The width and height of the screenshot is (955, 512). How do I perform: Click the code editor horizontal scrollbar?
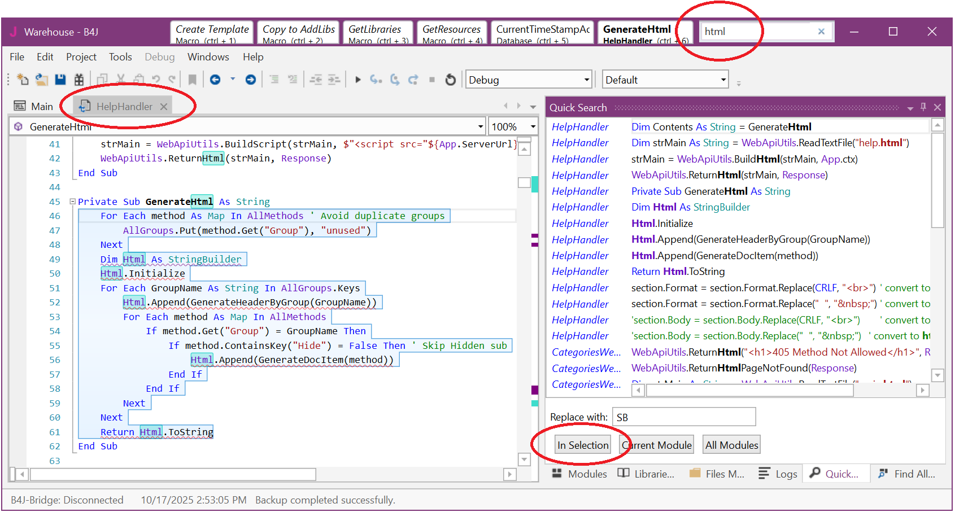click(x=173, y=474)
